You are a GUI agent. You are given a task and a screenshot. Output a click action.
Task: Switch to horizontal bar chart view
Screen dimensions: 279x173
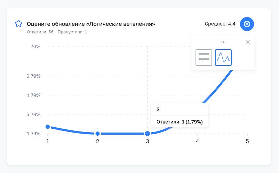point(204,58)
